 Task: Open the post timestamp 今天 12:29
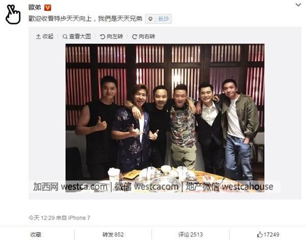click(42, 218)
